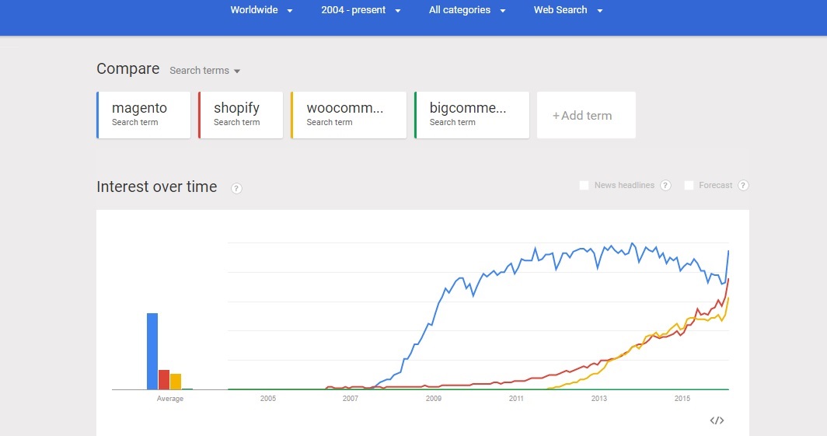The width and height of the screenshot is (827, 436).
Task: Click help icon next to News headlines
Action: 665,185
